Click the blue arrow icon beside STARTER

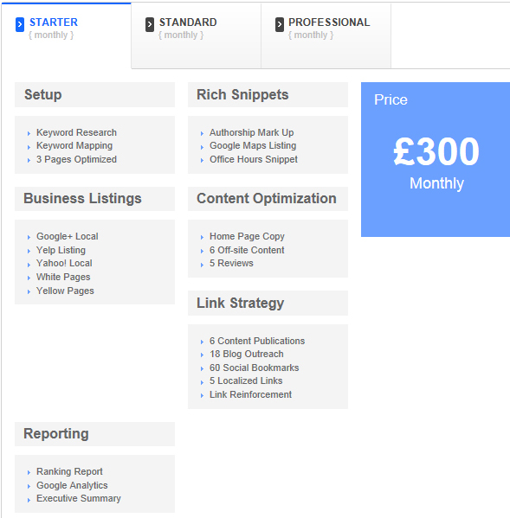(x=20, y=24)
